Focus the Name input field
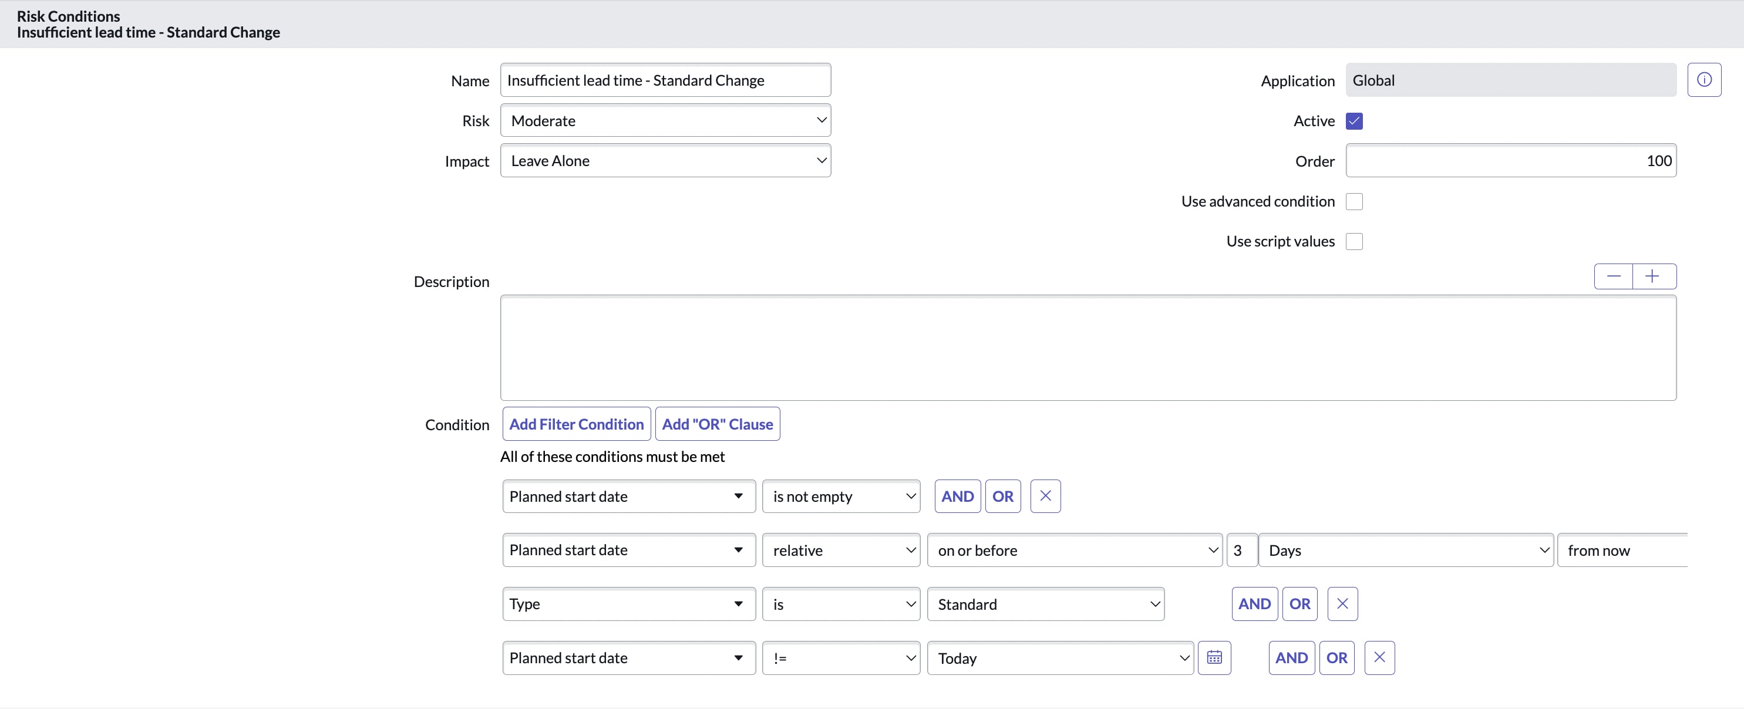This screenshot has height=709, width=1744. [665, 80]
